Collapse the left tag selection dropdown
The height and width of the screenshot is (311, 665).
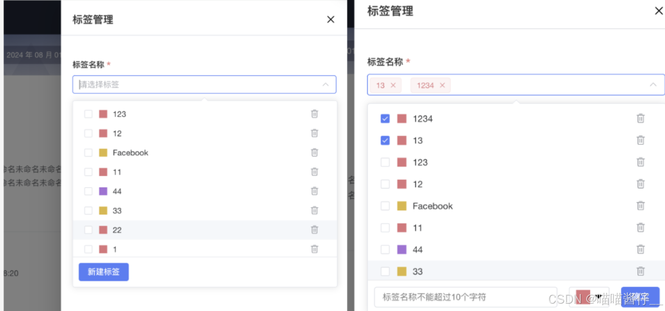(326, 85)
